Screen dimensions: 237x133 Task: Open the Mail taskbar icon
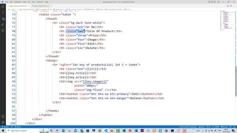pyautogui.click(x=76, y=130)
